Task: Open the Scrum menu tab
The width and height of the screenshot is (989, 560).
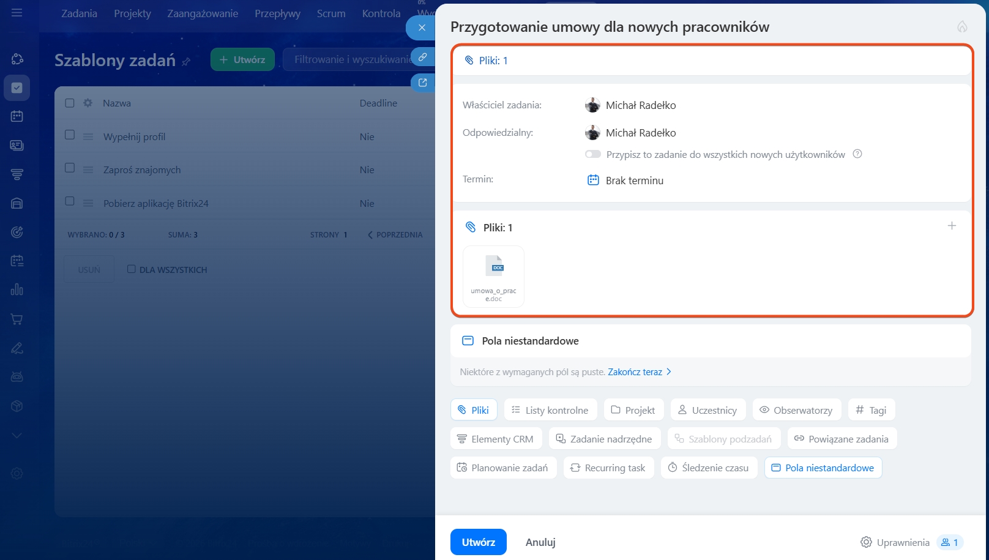Action: pos(331,13)
